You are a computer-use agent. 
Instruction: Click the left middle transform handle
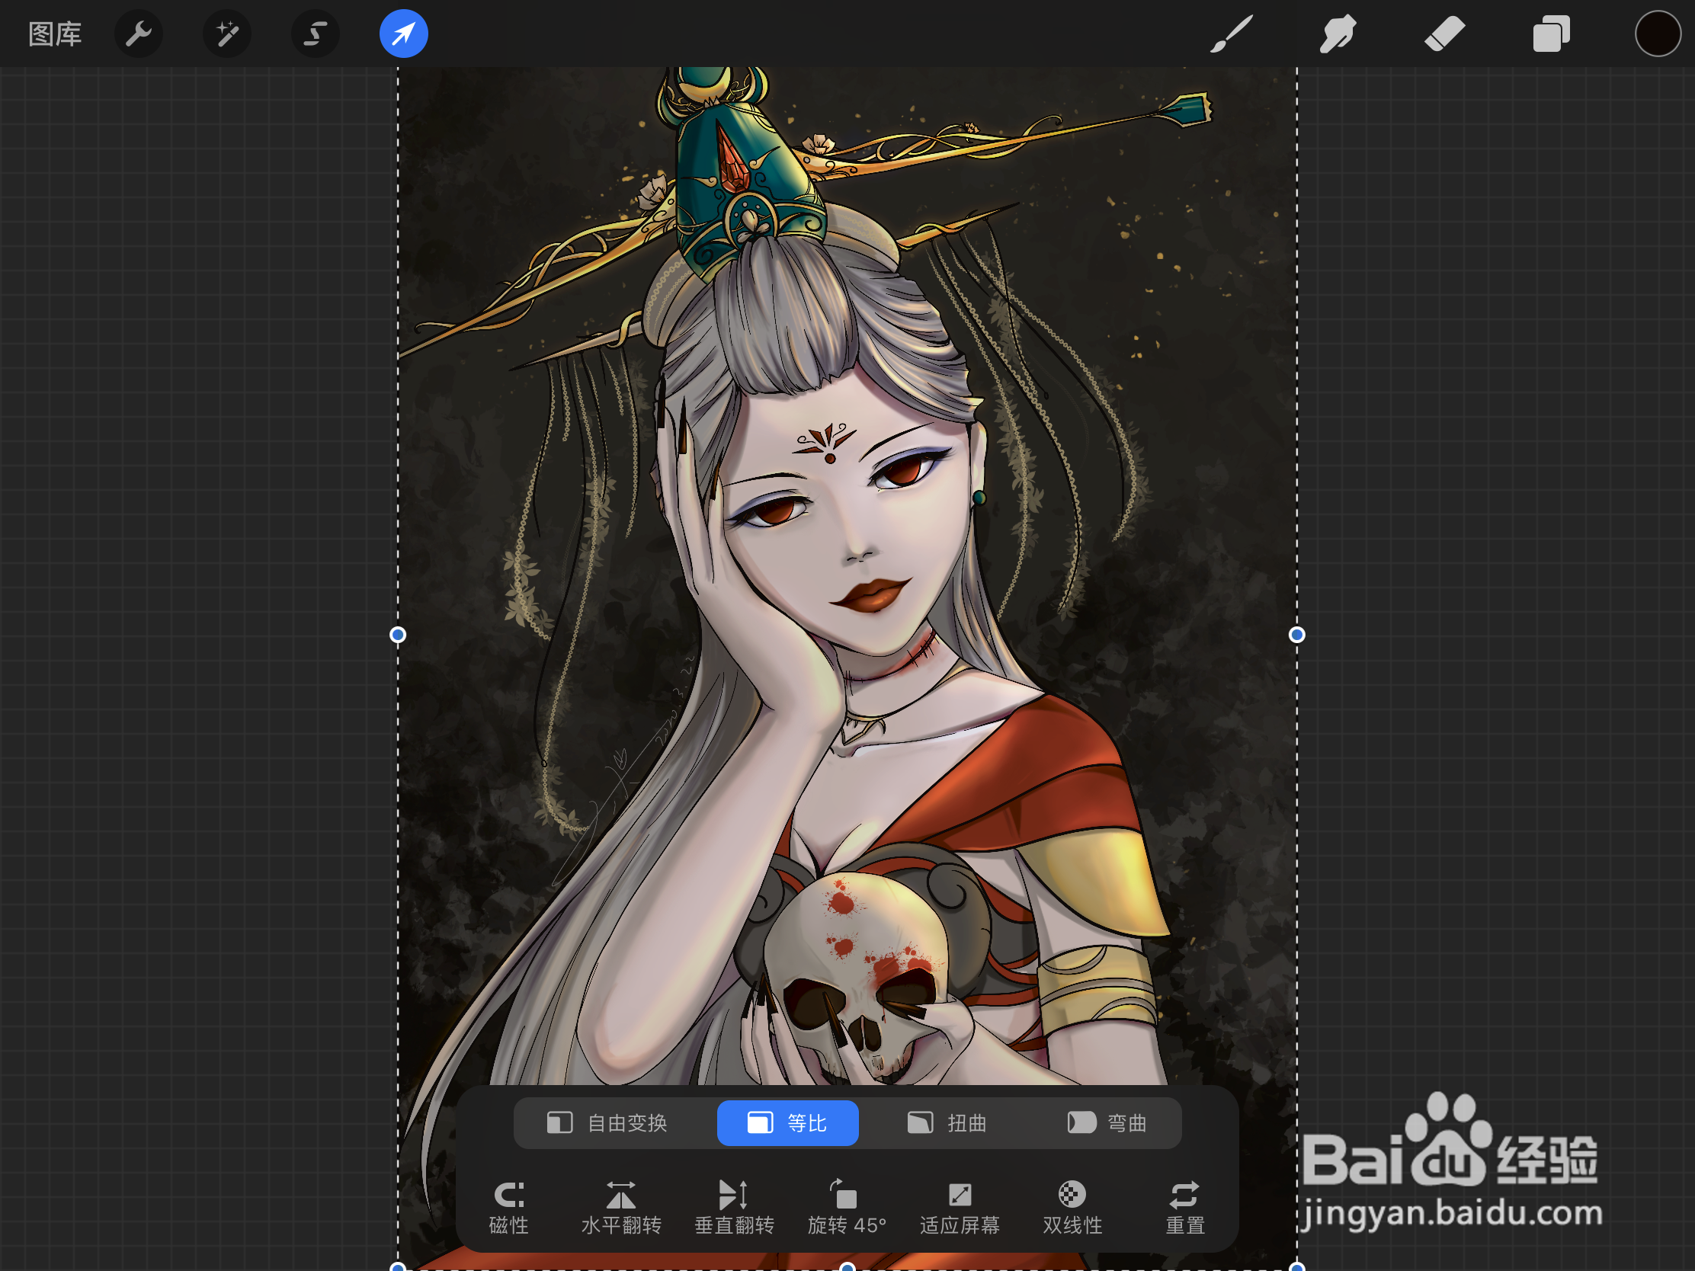point(398,634)
